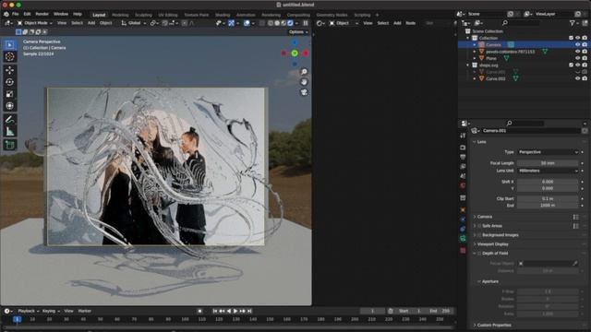Screen dimensions: 591x332
Task: Open the Window menu
Action: (x=61, y=14)
